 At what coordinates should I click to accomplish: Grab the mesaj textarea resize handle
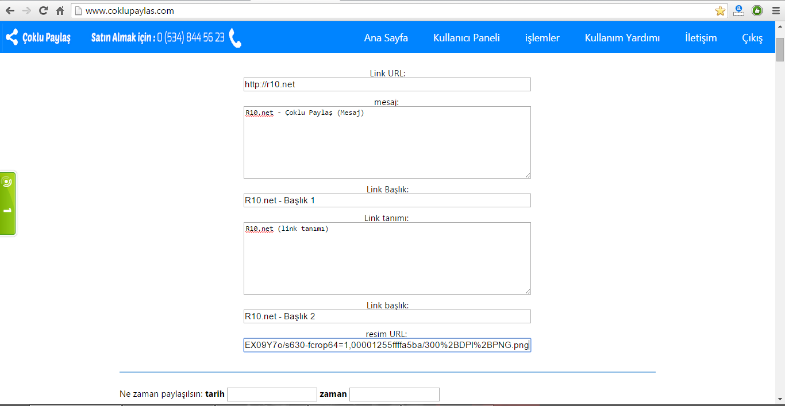526,175
